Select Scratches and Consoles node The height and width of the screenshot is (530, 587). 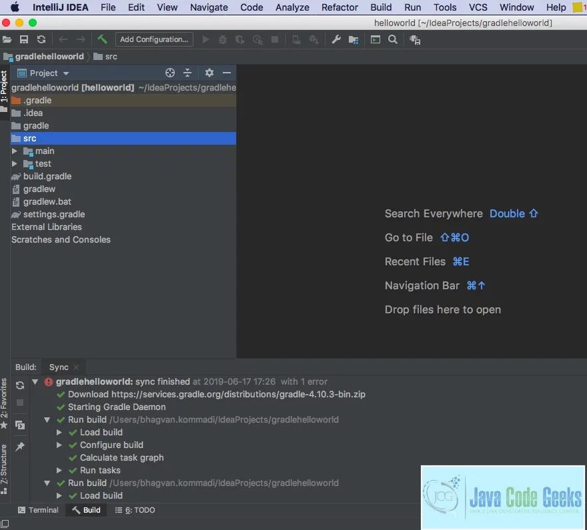[x=123, y=240]
